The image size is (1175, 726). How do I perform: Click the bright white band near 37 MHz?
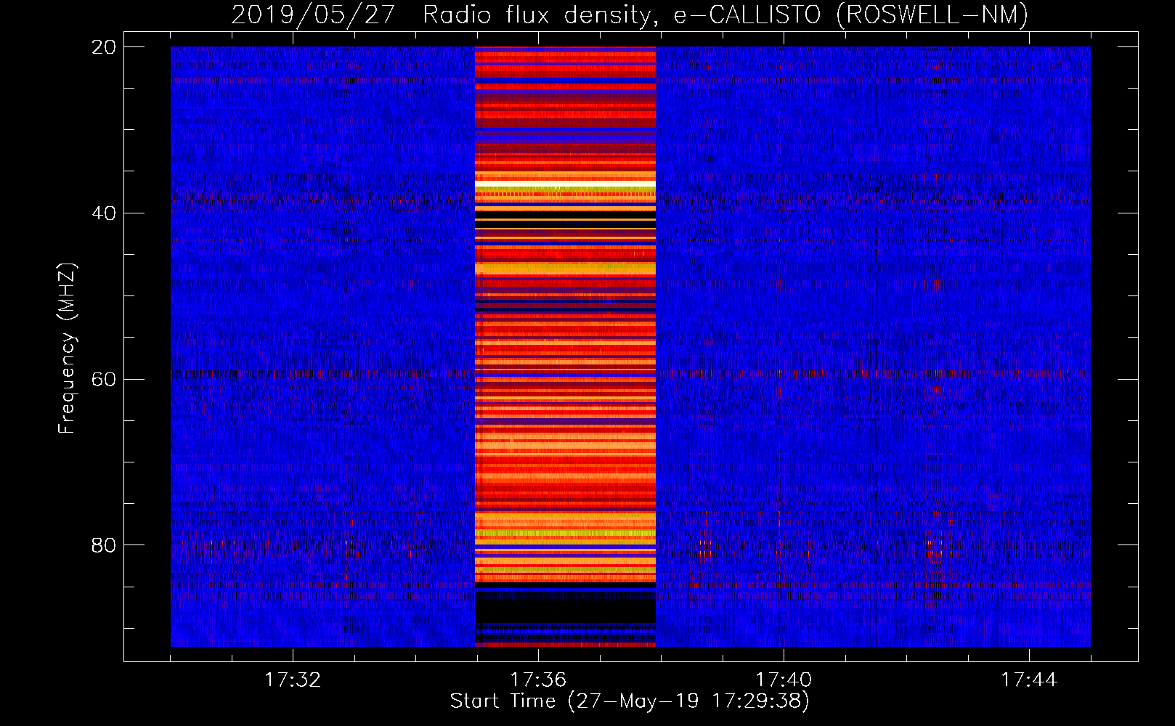pyautogui.click(x=565, y=185)
